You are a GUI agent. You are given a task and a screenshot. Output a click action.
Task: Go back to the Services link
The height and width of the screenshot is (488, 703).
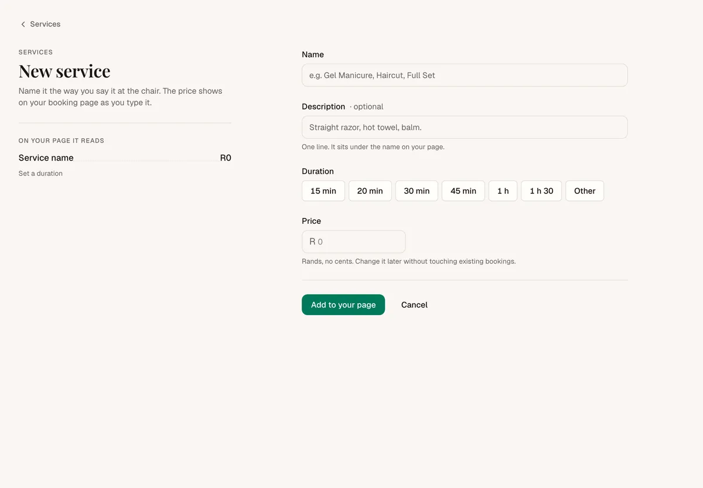point(40,24)
